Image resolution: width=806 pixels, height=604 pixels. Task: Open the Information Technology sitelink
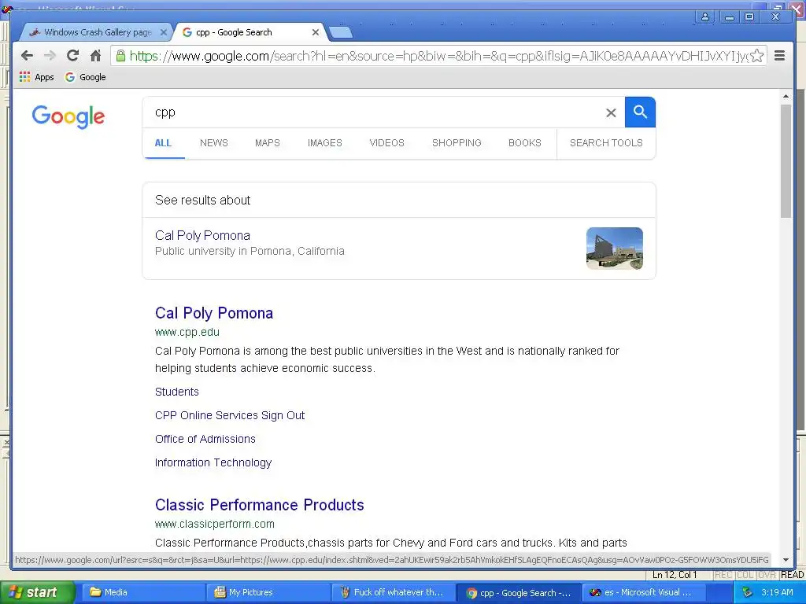pos(213,462)
